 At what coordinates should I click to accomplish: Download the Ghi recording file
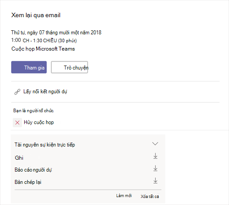coord(155,156)
